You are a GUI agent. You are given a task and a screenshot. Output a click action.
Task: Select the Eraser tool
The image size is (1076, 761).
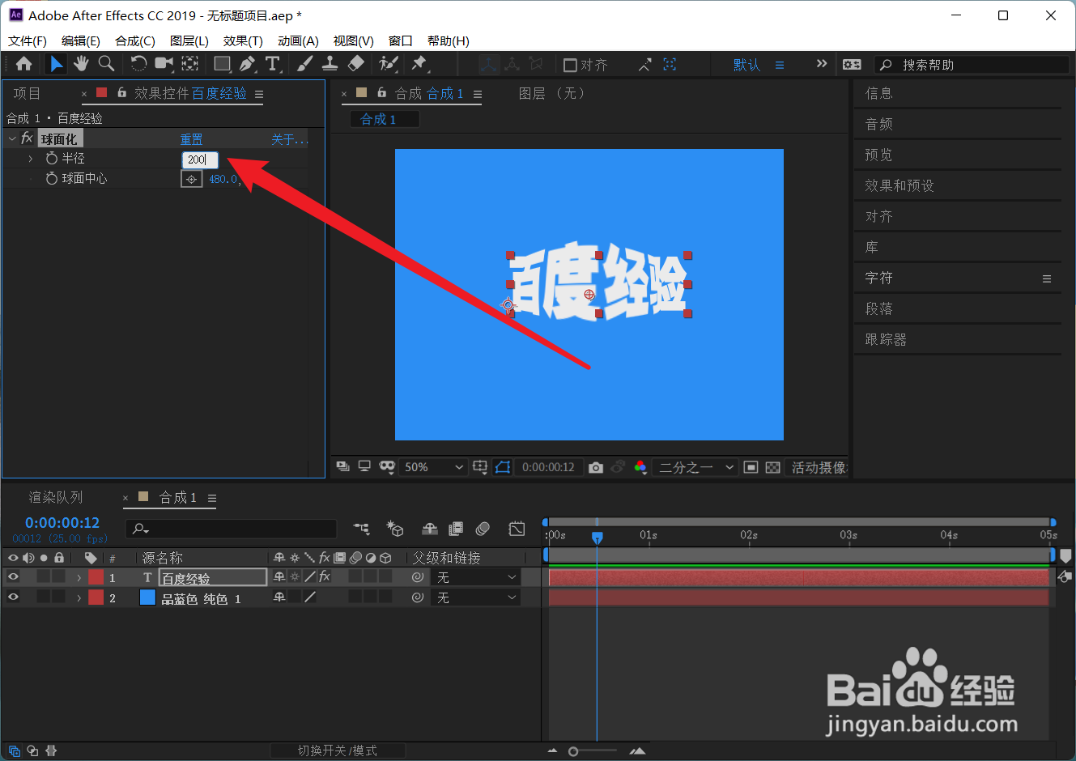[355, 64]
